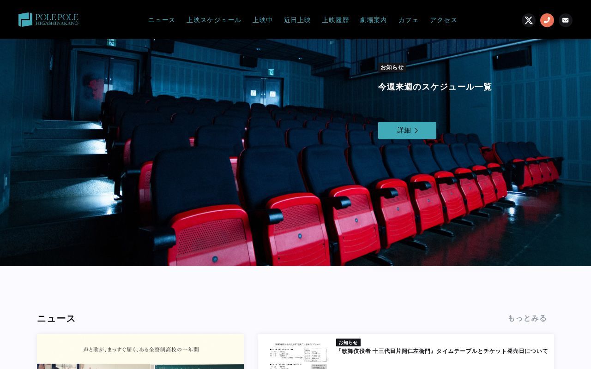
Task: Open the X (Twitter) social icon
Action: coord(529,20)
